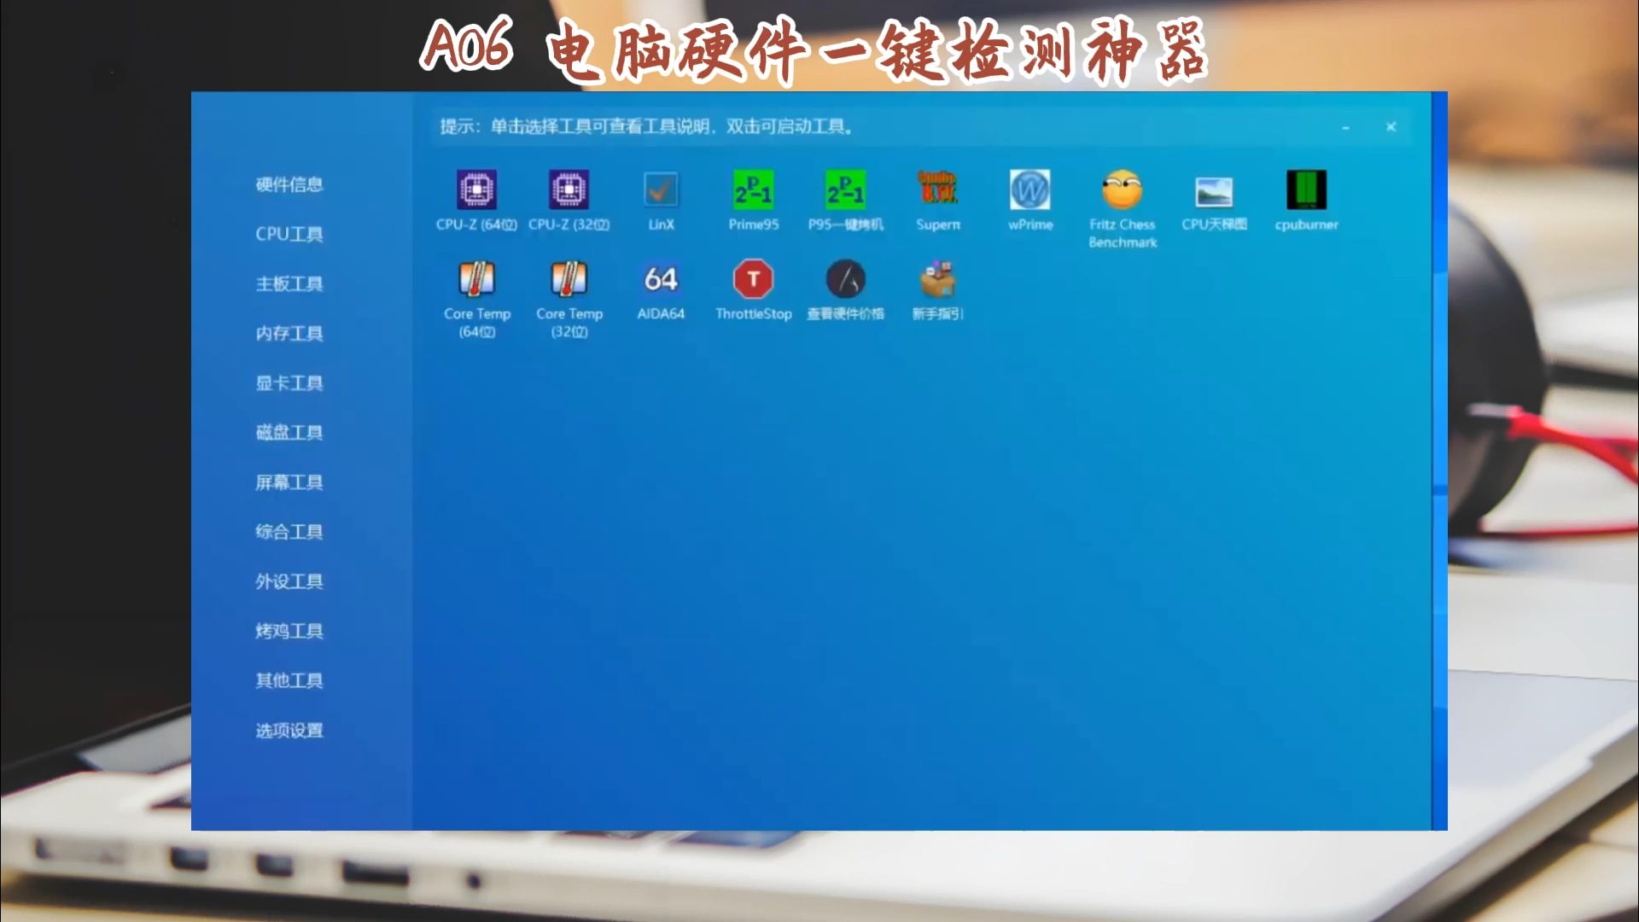
Task: Select the CPU-Z (32位) tool icon
Action: (569, 190)
